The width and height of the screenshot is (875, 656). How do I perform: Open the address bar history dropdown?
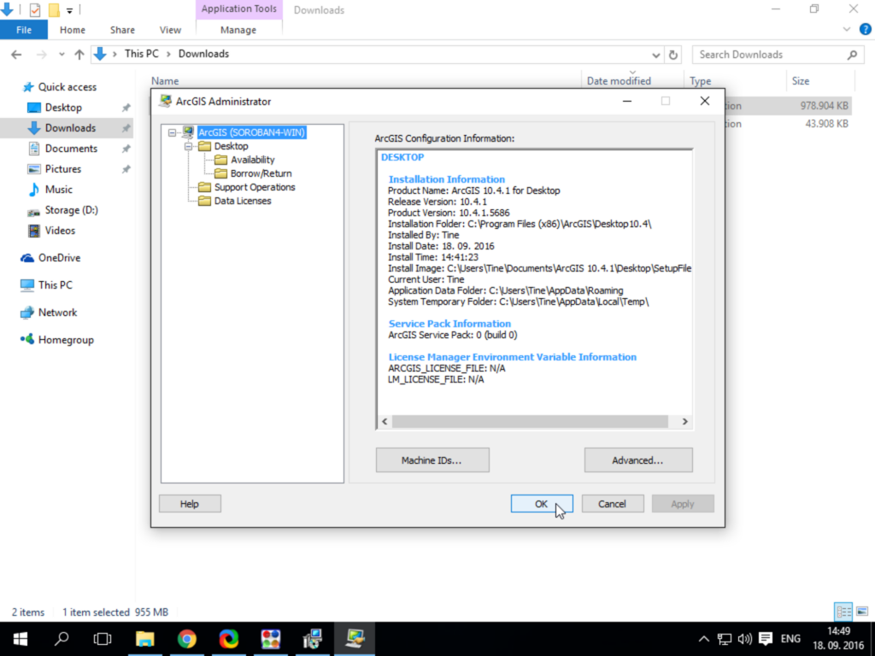pos(656,55)
